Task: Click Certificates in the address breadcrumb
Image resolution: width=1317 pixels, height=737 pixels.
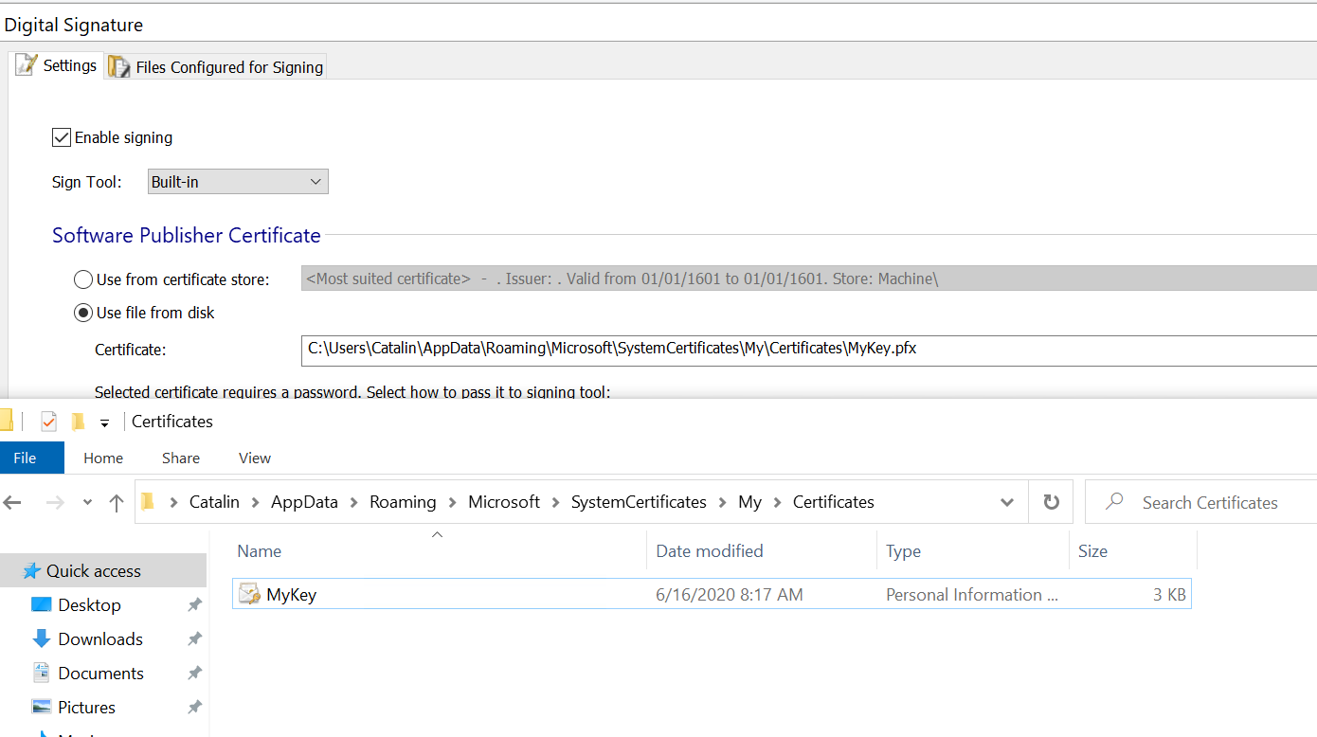Action: [x=833, y=502]
